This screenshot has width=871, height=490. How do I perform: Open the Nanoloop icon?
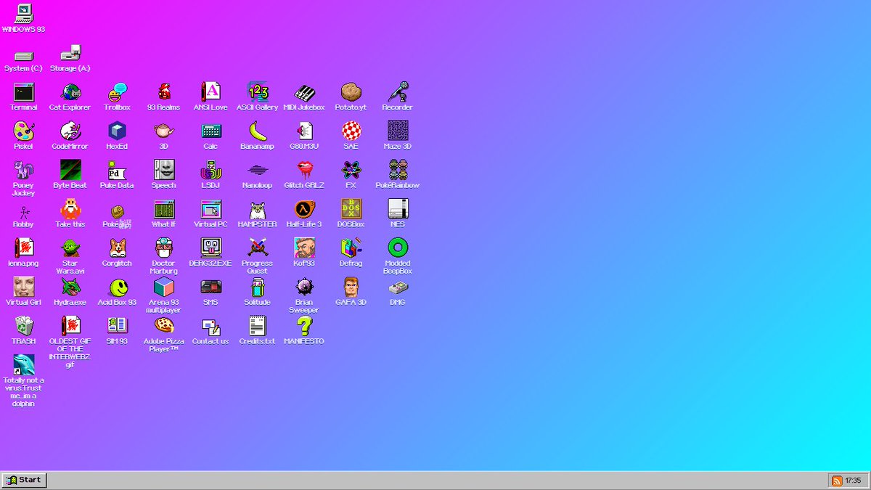[258, 170]
